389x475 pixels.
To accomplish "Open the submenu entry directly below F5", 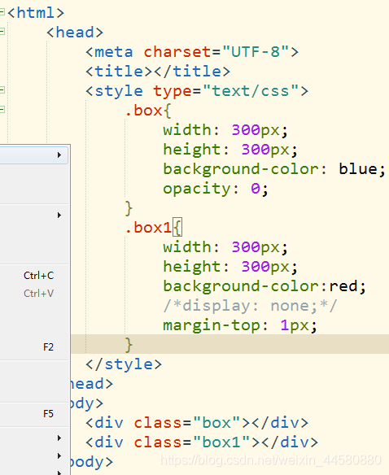I will (x=33, y=438).
